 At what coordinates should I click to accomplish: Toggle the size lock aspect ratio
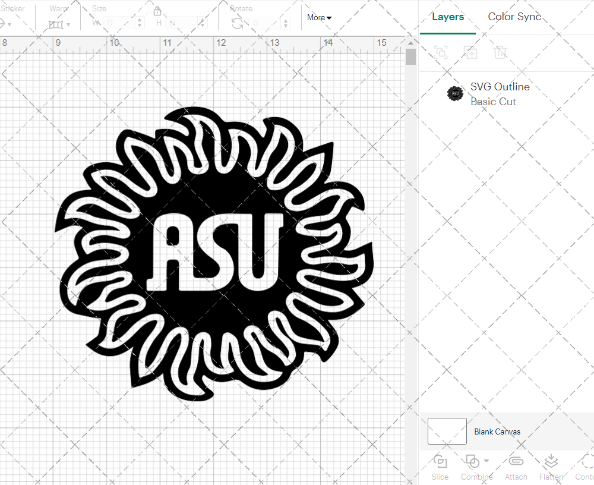158,11
